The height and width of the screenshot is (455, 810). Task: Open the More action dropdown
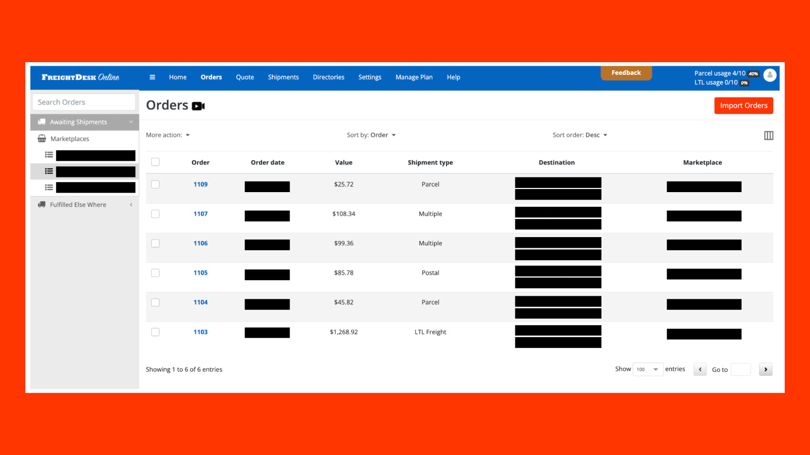pyautogui.click(x=168, y=135)
